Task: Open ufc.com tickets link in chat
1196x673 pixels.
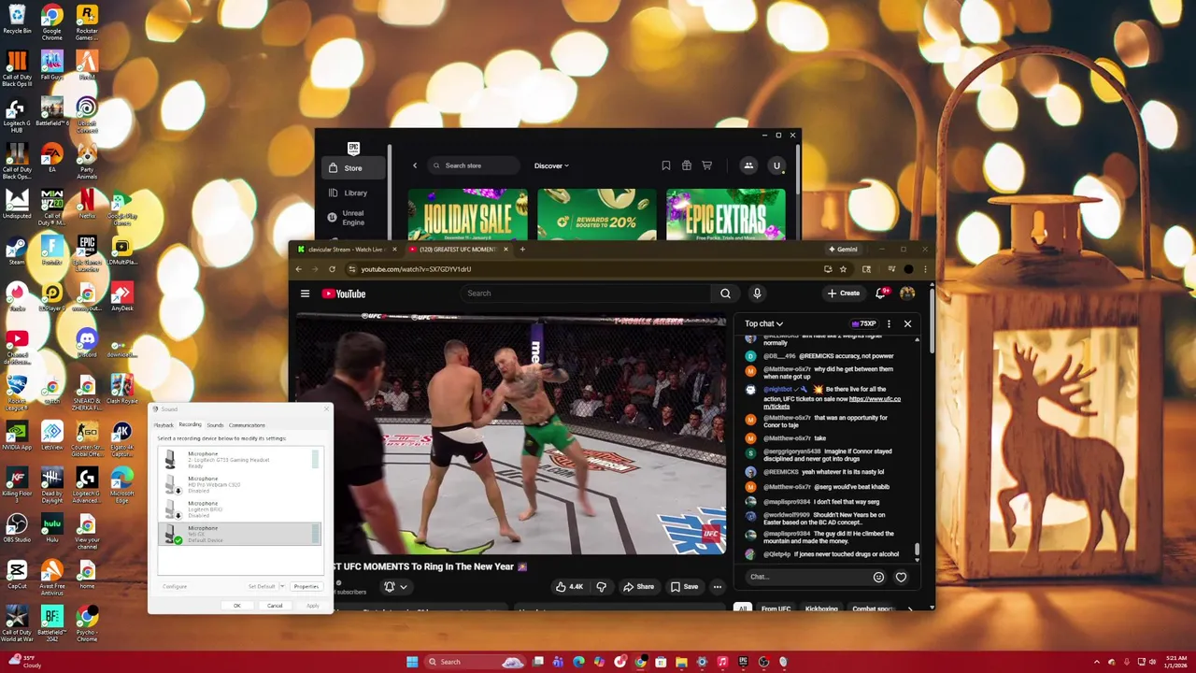Action: (x=832, y=403)
